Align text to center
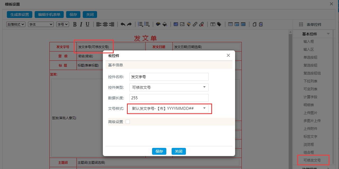This screenshot has width=339, height=169. [x=105, y=24]
